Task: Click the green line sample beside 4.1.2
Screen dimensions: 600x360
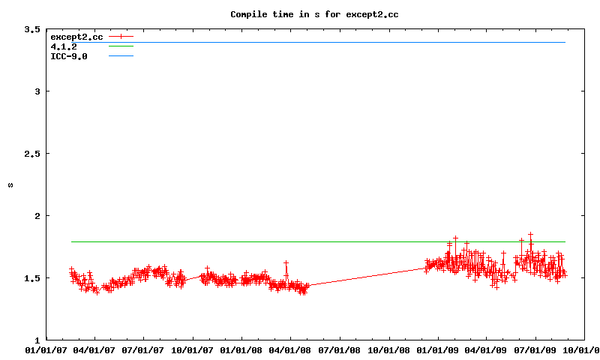Action: click(x=120, y=46)
